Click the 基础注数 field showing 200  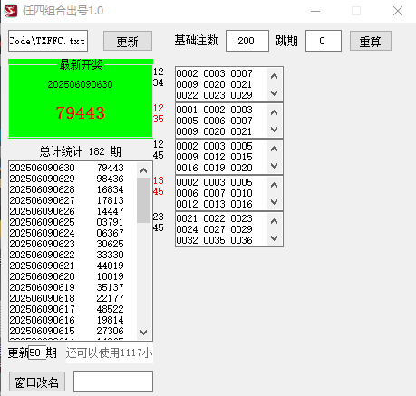point(247,41)
